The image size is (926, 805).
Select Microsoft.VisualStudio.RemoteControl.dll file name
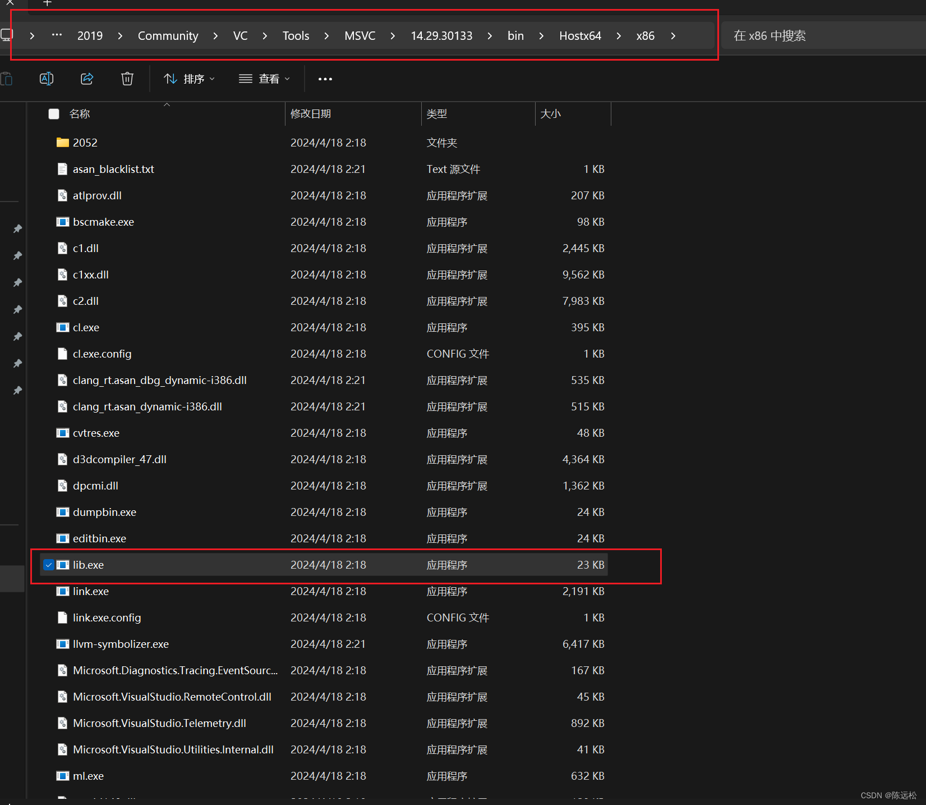tap(172, 697)
